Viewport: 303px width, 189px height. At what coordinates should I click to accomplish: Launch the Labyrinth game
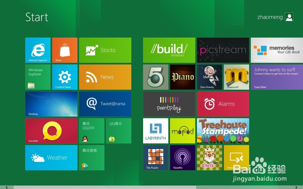tap(155, 131)
